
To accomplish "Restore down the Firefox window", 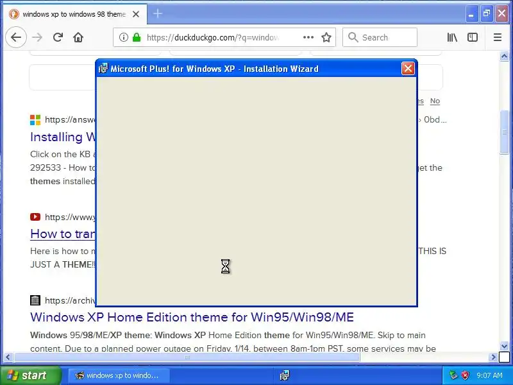I will tap(487, 13).
